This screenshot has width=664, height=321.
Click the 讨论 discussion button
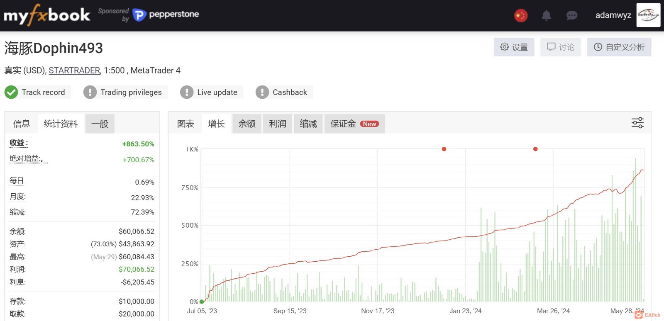click(x=561, y=47)
